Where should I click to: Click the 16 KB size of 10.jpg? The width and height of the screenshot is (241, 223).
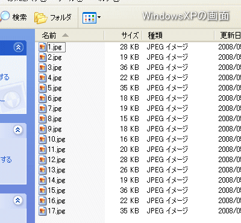130,139
